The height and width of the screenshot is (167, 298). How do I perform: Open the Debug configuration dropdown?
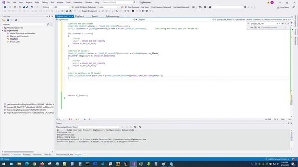(47, 7)
